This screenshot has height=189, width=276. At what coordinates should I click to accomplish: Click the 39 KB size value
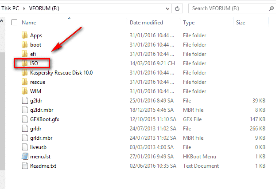pos(259,101)
